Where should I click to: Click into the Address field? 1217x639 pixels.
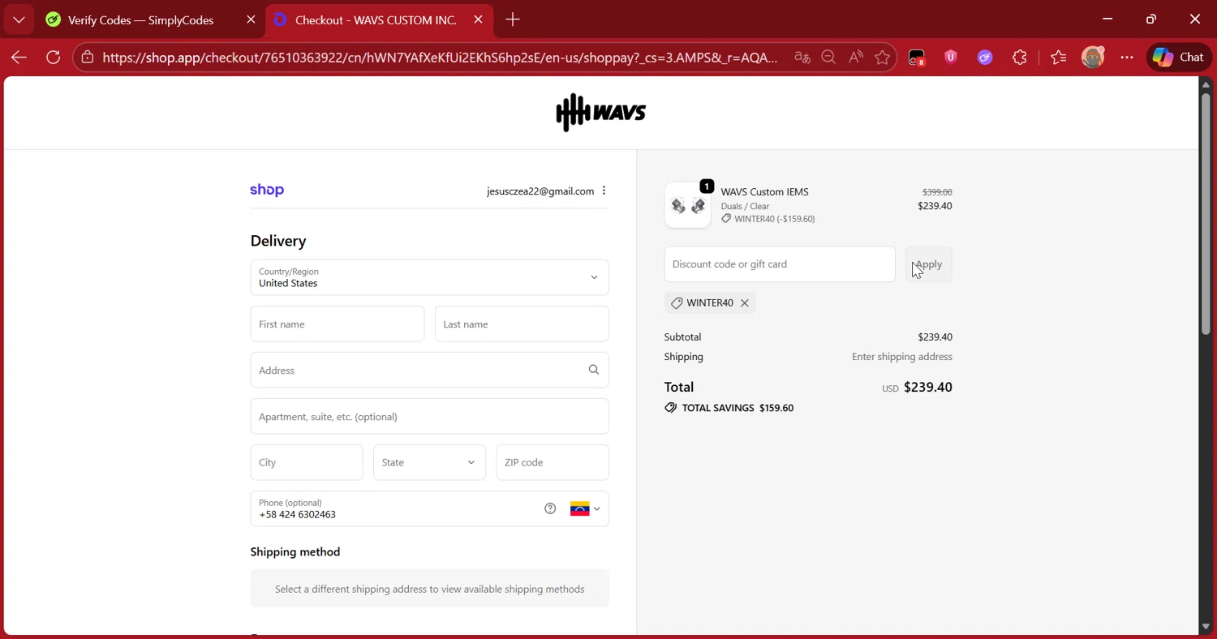pyautogui.click(x=429, y=370)
